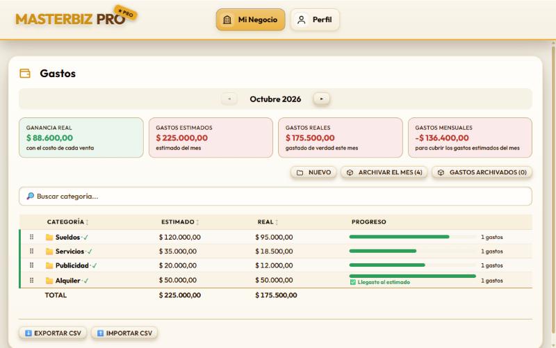Click the folder icon of Servicios

pyautogui.click(x=49, y=251)
